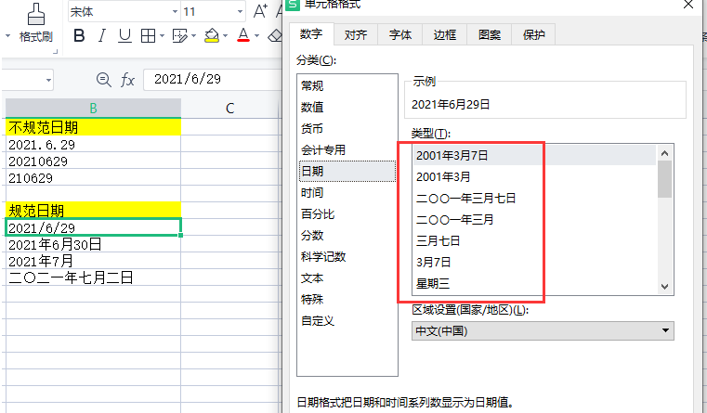Expand the font color dropdown arrow
Viewport: 707px width, 413px height.
tap(256, 35)
